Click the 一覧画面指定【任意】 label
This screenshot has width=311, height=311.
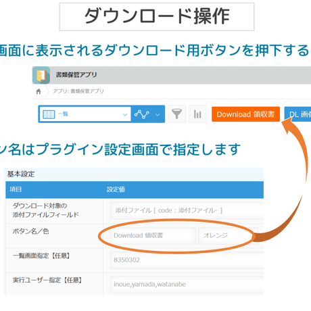41,256
